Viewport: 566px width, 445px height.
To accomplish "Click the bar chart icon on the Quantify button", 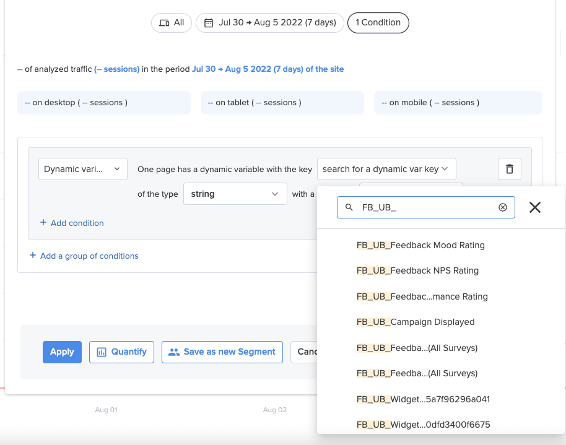I will click(103, 352).
